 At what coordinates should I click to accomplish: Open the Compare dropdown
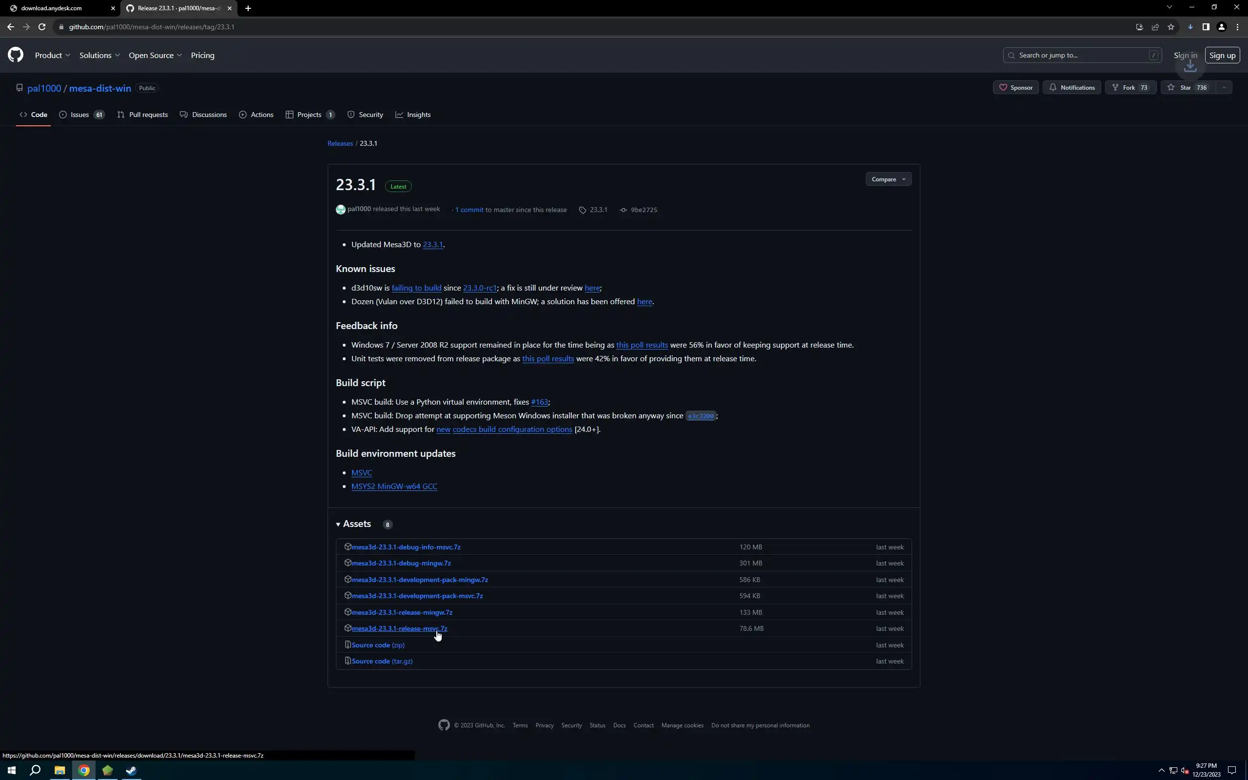(888, 179)
